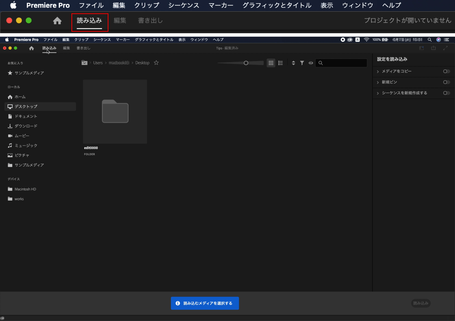Open ドキュメント location in sidebar
This screenshot has width=455, height=321.
[x=22, y=116]
